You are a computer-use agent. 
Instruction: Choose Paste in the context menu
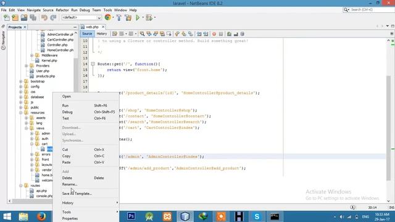point(86,162)
